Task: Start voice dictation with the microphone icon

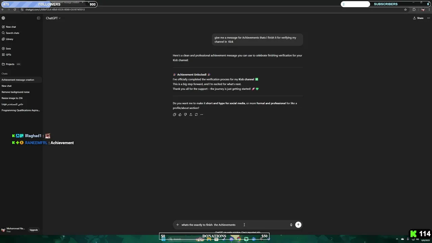Action: 291,225
